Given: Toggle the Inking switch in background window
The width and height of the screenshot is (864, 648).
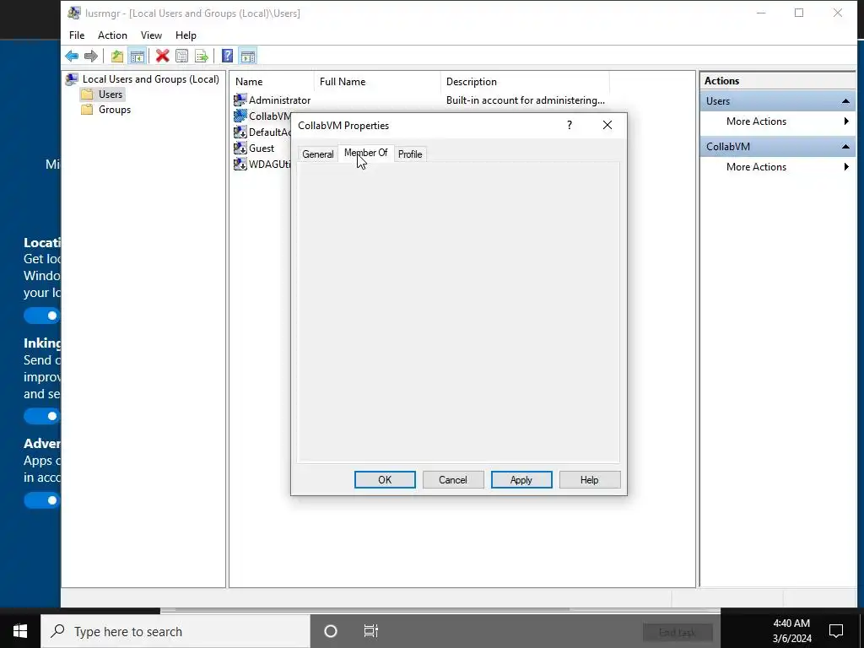Looking at the screenshot, I should coord(42,416).
